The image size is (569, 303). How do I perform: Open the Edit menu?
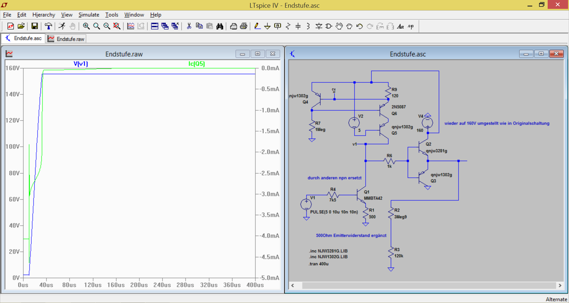22,15
